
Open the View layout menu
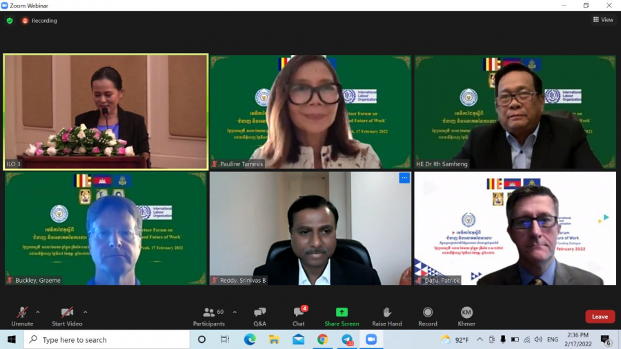[603, 19]
